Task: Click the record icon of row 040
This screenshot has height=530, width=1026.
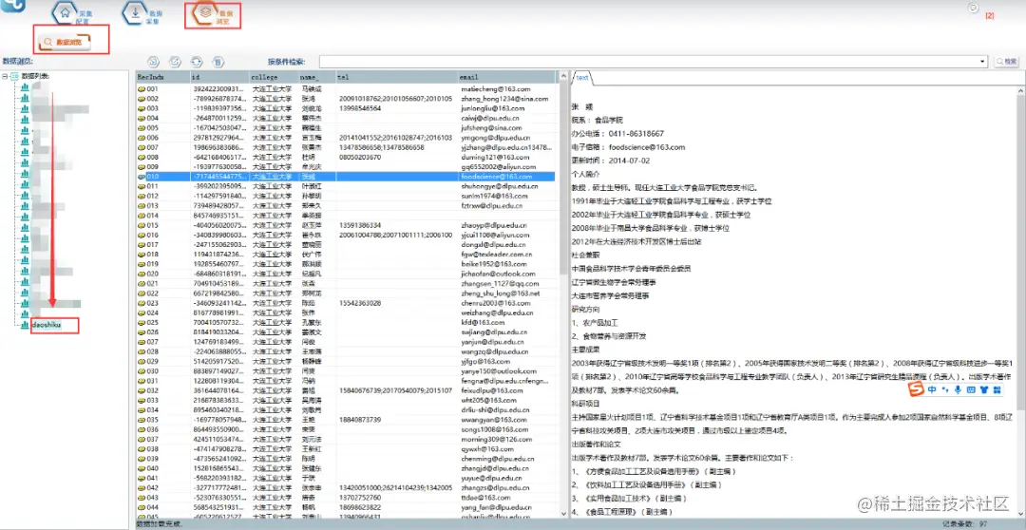Action: (x=141, y=468)
